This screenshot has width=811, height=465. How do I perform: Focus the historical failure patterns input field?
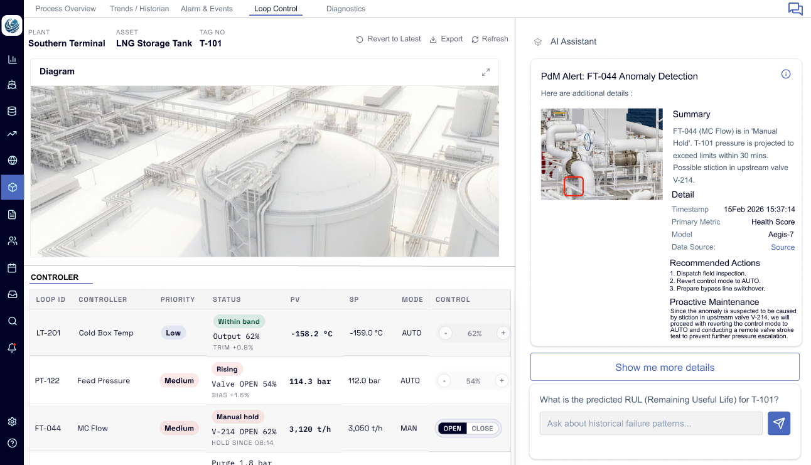[650, 424]
